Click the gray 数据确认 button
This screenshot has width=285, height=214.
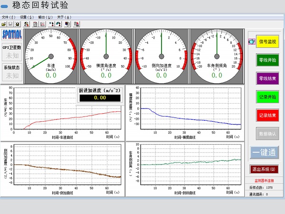pyautogui.click(x=268, y=134)
